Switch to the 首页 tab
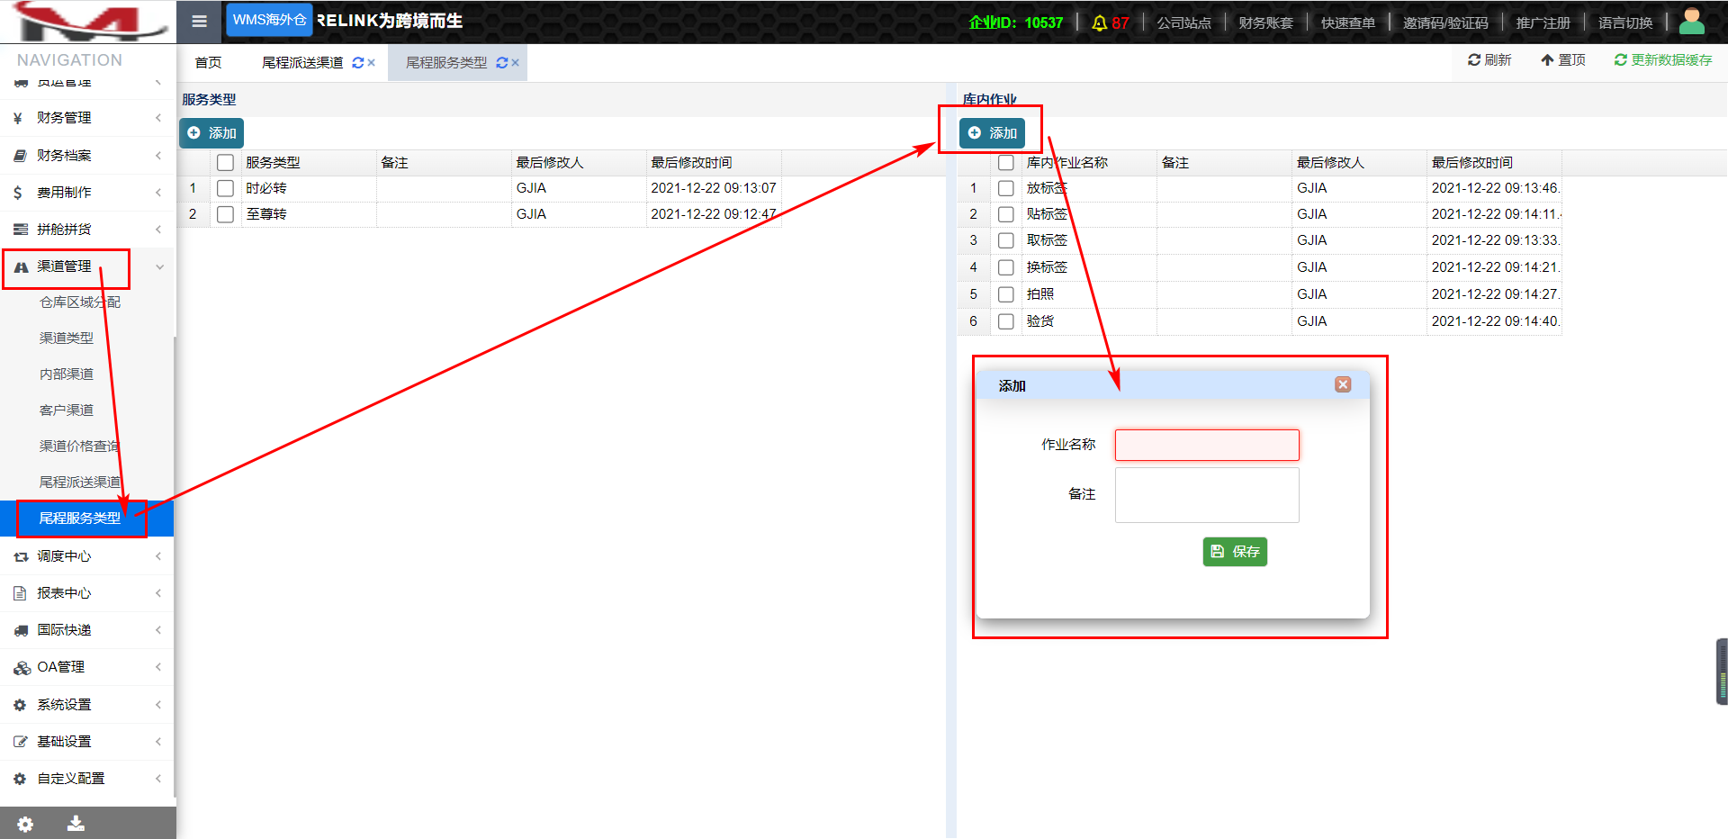Viewport: 1728px width, 839px height. 208,63
